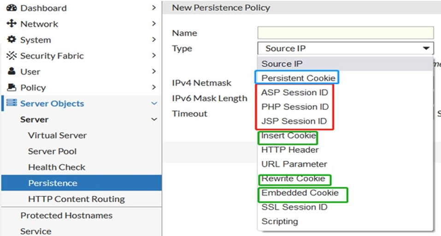
Task: Open the Type dropdown arrow
Action: click(x=424, y=48)
